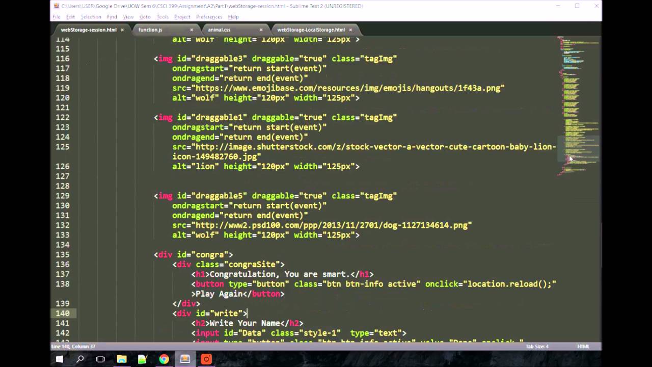Open the Help menu
The image size is (652, 367).
[x=233, y=17]
